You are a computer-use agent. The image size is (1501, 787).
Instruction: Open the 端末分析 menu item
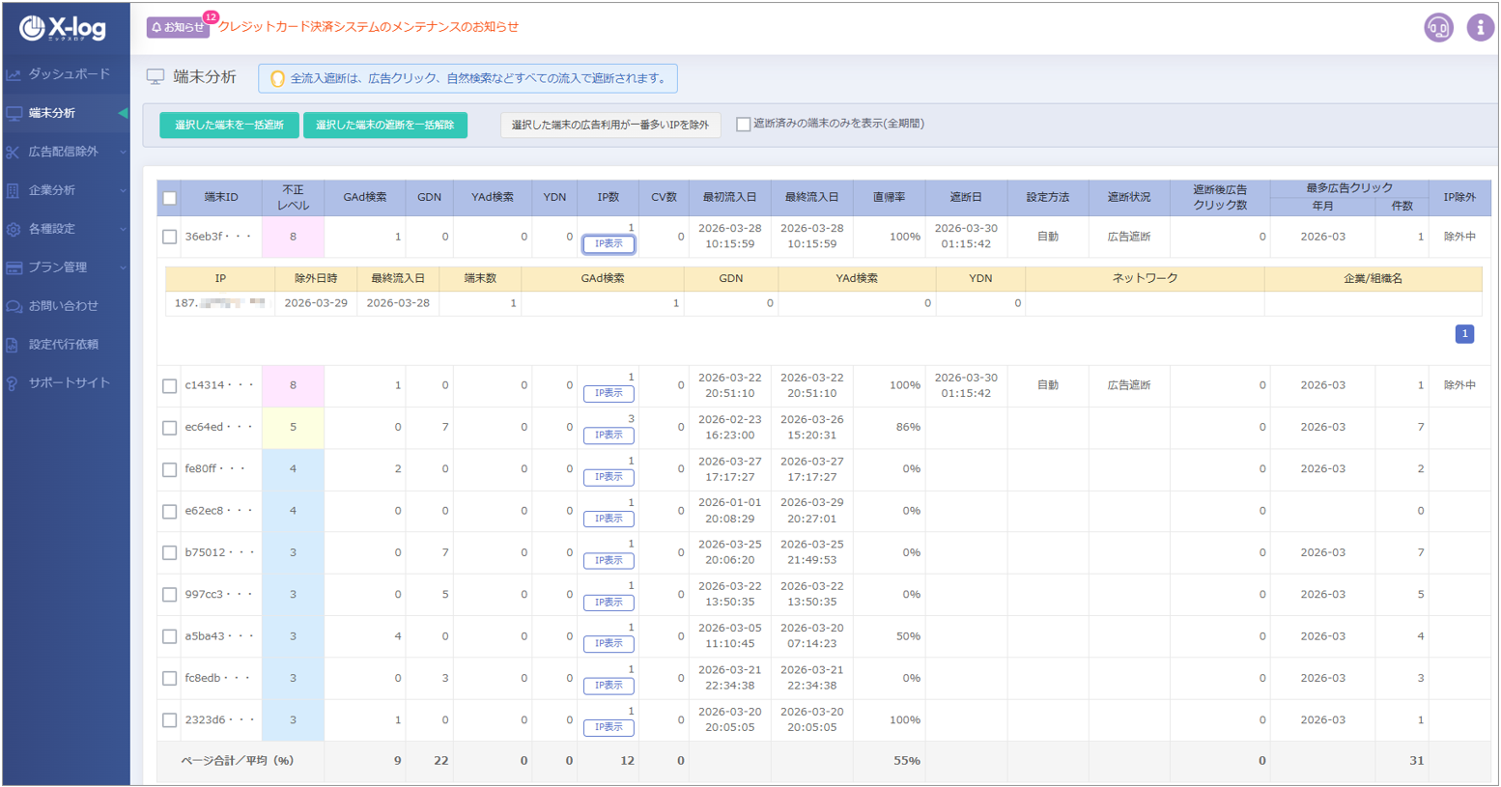52,113
